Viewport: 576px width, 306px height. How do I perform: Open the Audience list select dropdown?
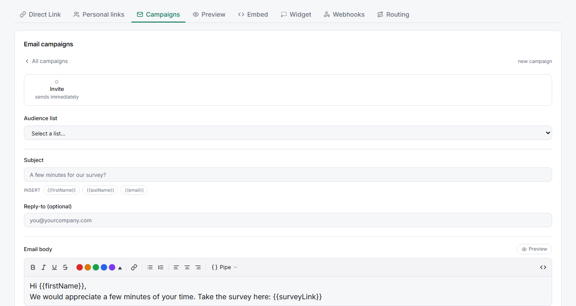tap(288, 133)
